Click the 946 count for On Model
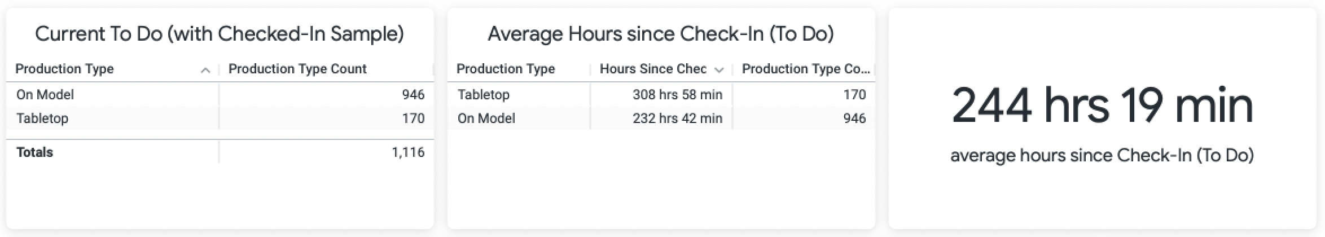The height and width of the screenshot is (237, 1325). (x=413, y=94)
